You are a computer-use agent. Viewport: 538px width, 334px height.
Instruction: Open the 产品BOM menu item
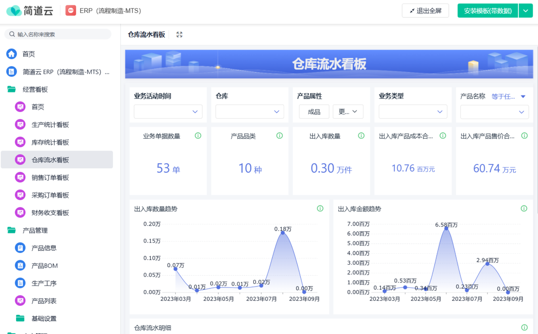pos(57,265)
